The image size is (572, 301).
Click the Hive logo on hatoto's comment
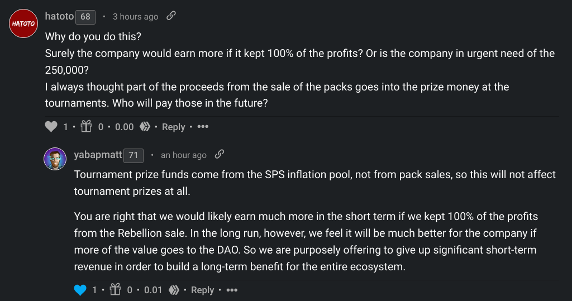coord(145,127)
